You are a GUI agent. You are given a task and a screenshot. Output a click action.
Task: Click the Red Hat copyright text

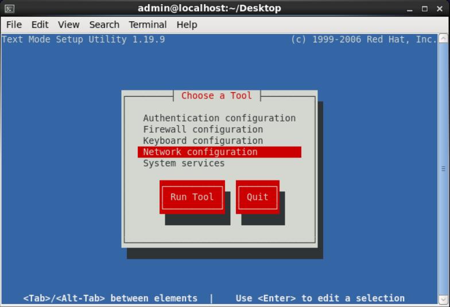click(364, 39)
